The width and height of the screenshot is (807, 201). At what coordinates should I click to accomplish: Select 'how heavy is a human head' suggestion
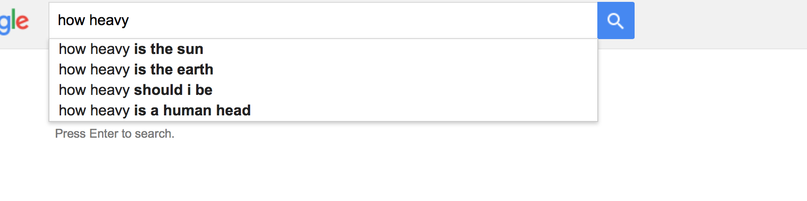click(x=323, y=110)
